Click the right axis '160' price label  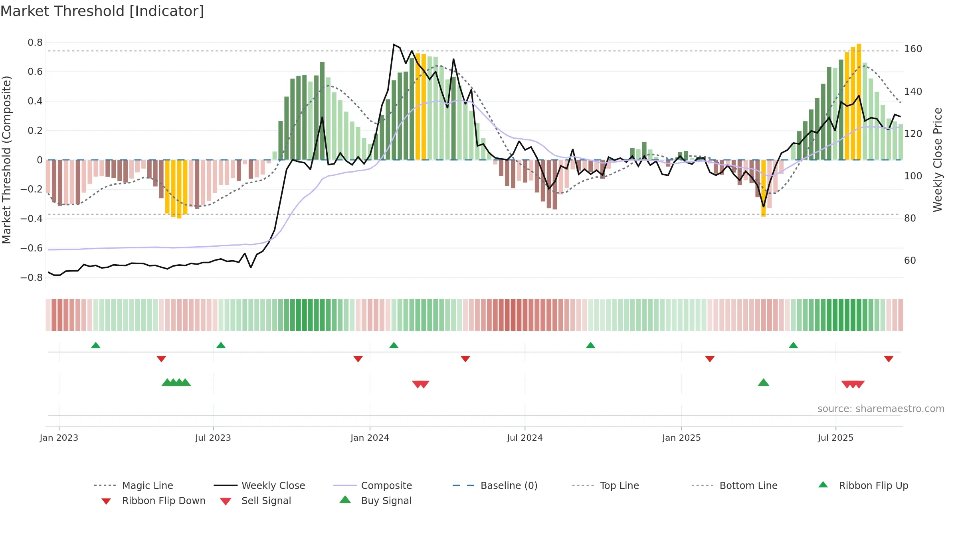pyautogui.click(x=913, y=49)
